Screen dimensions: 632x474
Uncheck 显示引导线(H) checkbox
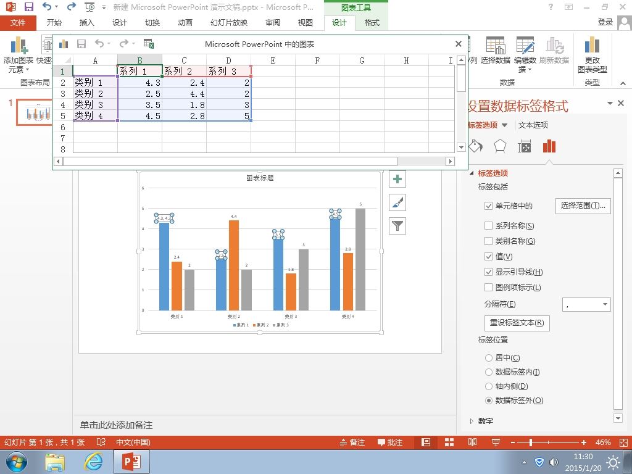coord(489,272)
